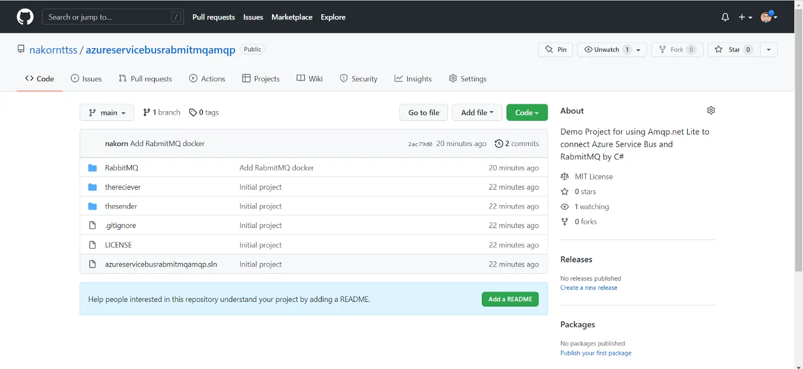
Task: Click Publish your first package
Action: 595,353
